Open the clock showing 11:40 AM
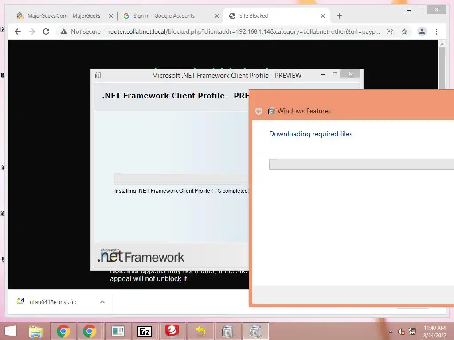The height and width of the screenshot is (340, 454). tap(434, 332)
